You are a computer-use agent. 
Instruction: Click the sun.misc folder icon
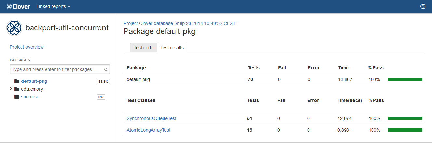[17, 97]
